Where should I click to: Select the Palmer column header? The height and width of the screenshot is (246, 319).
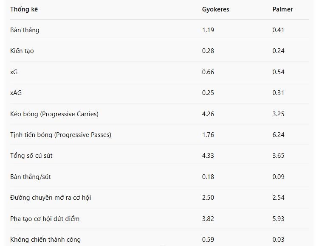tap(282, 9)
